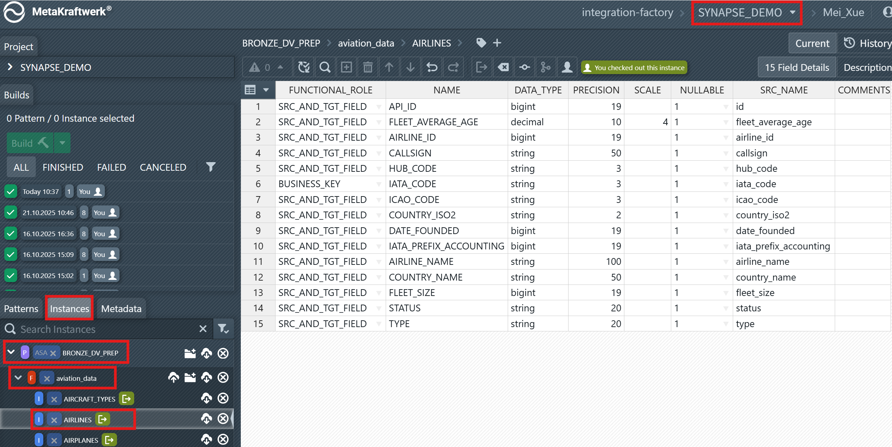This screenshot has width=892, height=447.
Task: Toggle check on 21.10.2025 10:46 build
Action: coord(11,213)
